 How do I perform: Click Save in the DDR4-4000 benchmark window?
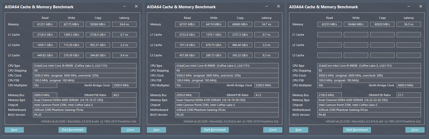[x=14, y=130]
